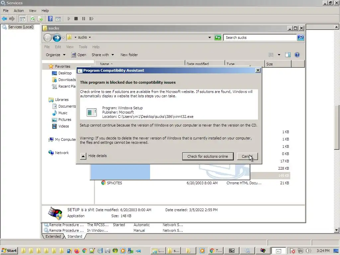Open the Organize dropdown
340x255 pixels.
(55, 55)
